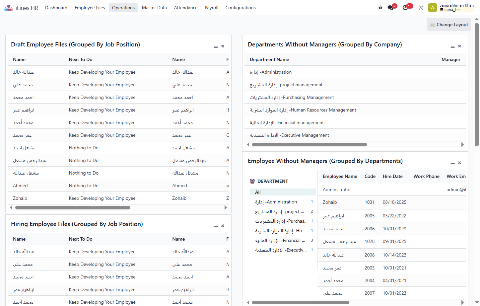The image size is (480, 306).
Task: Select the All department filter
Action: [x=283, y=192]
